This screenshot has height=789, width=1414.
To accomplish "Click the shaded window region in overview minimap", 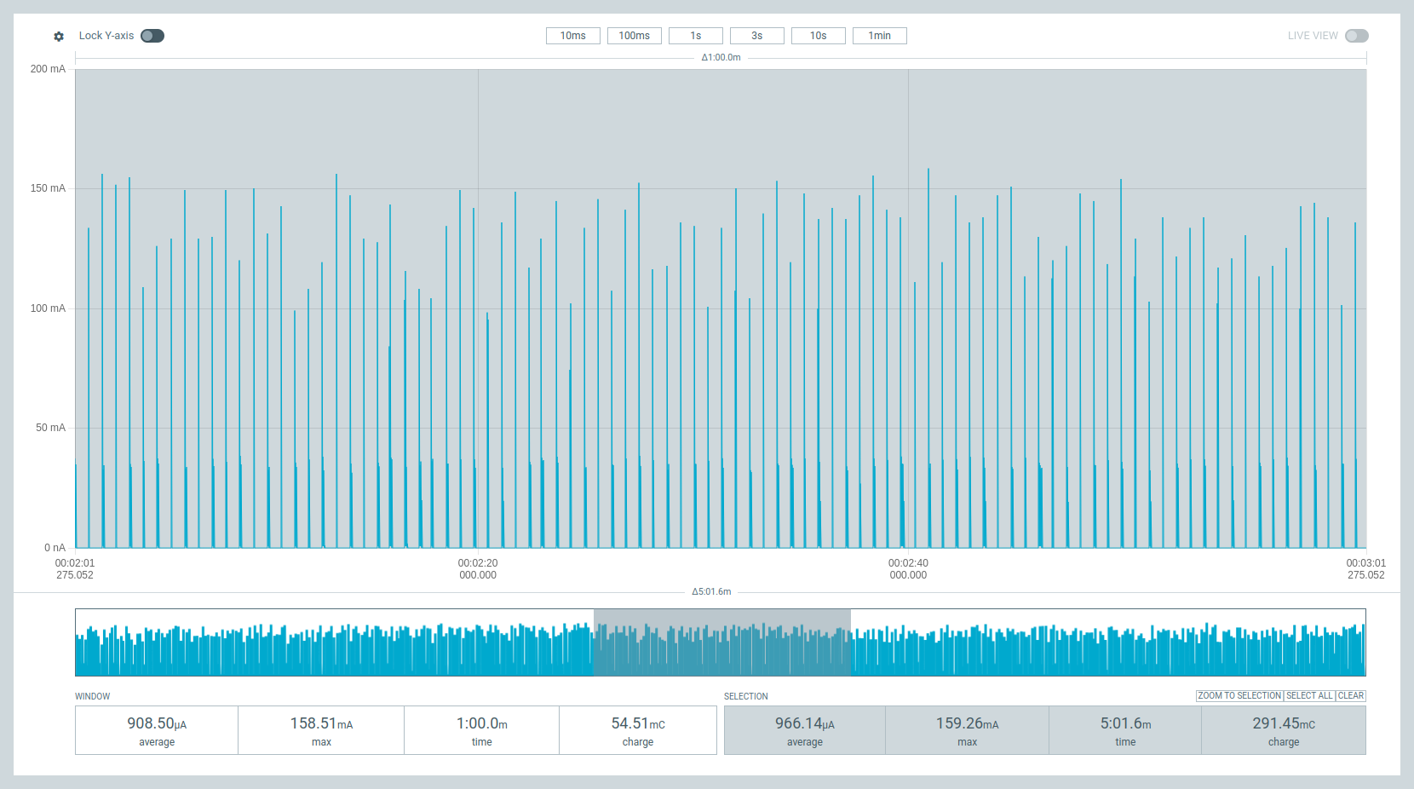I will pos(722,642).
